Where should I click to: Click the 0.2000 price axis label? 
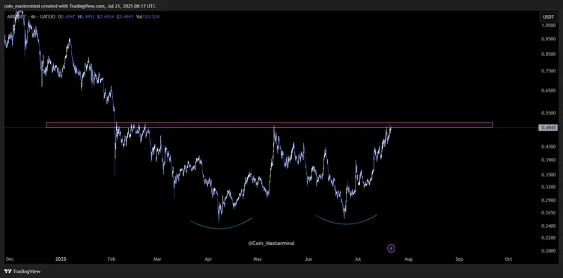[x=549, y=251]
